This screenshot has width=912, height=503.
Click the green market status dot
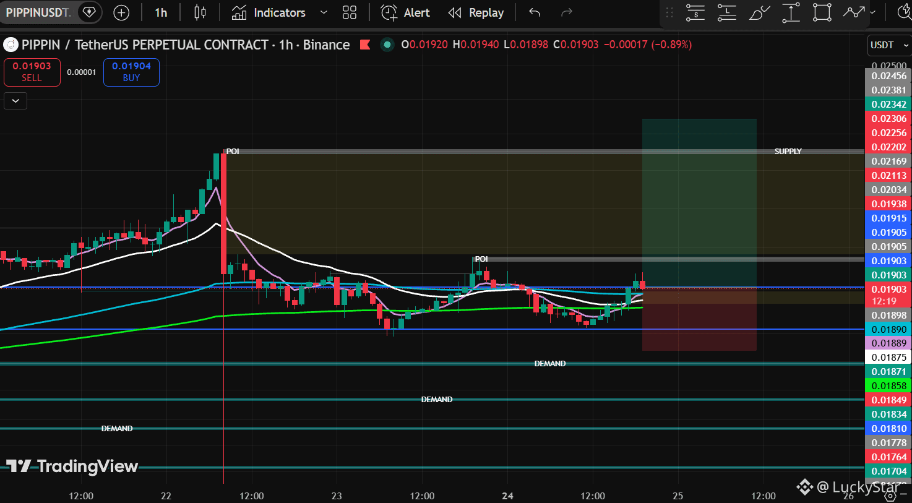(387, 45)
